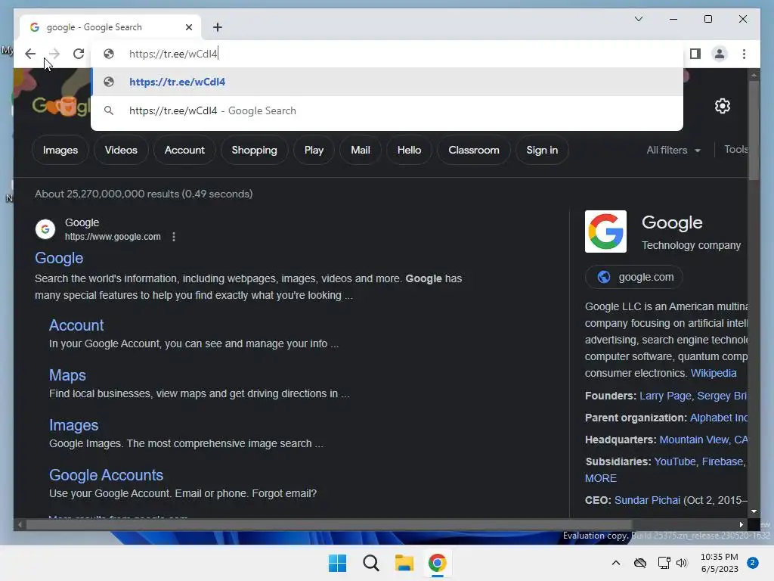
Task: Open the Chrome tab search chevron
Action: point(638,19)
